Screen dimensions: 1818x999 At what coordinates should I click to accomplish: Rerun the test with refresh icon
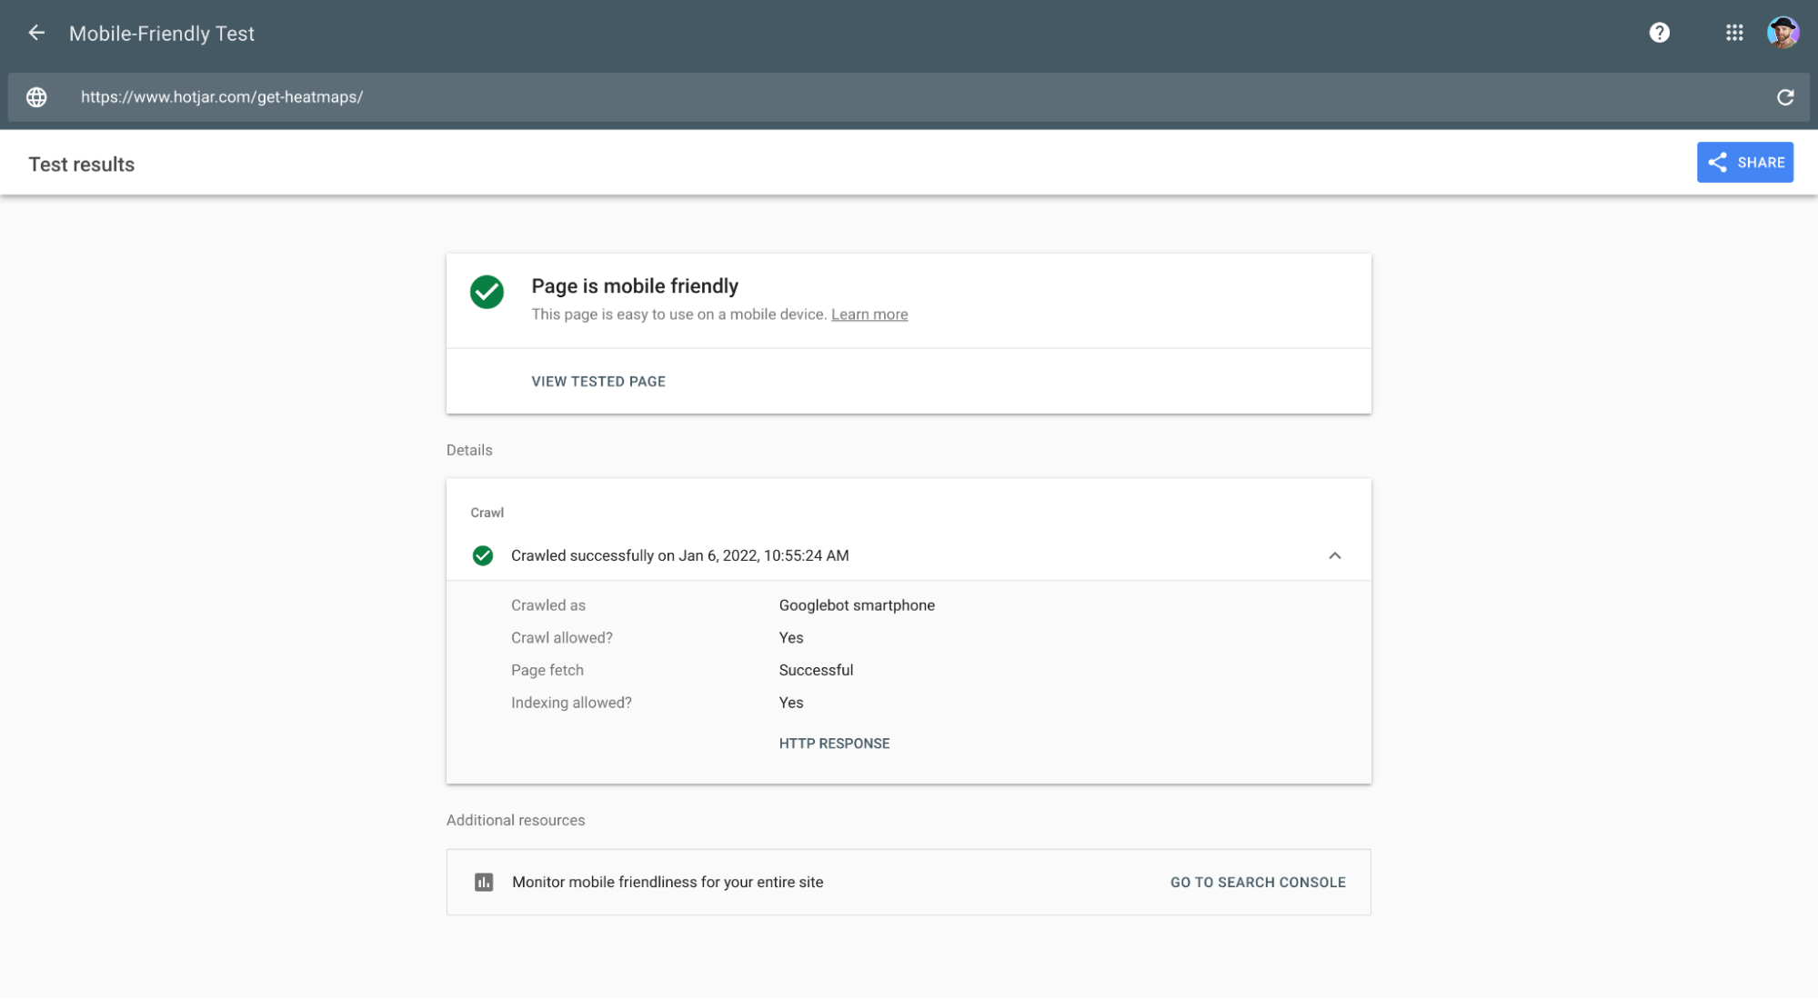click(x=1785, y=97)
